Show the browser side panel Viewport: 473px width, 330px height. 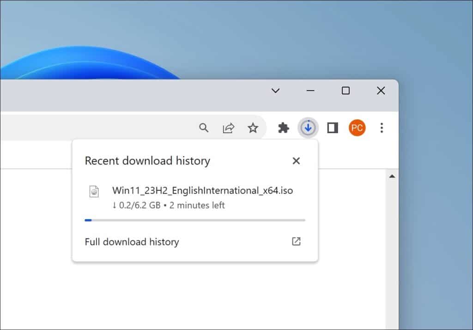point(333,128)
